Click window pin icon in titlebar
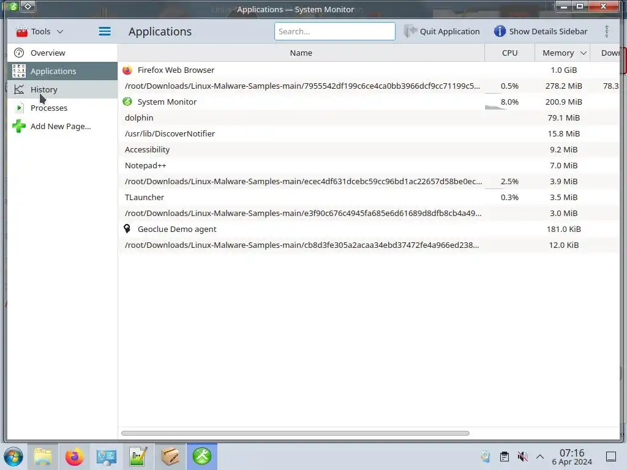This screenshot has width=627, height=470. 28,6
